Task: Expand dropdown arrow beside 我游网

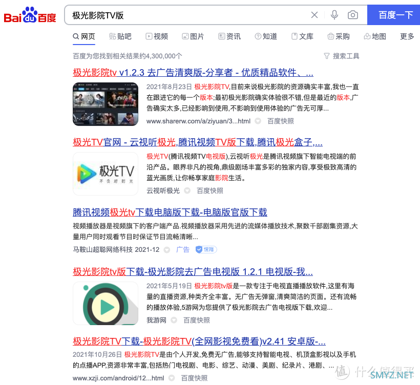Action: point(174,320)
